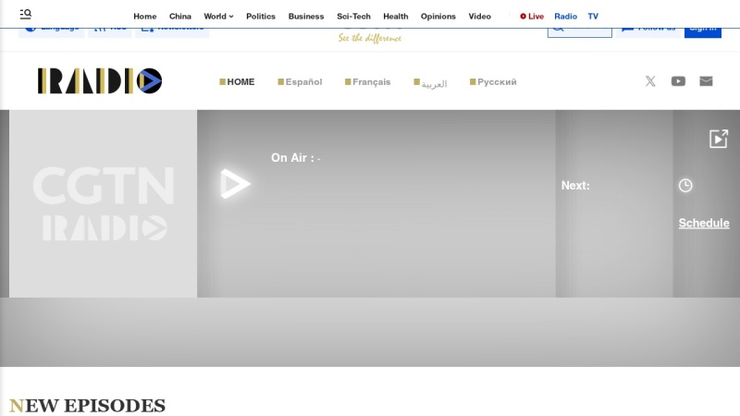Open the pop-out player icon

[719, 139]
